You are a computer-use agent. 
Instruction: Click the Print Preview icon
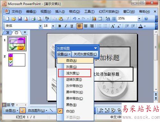pos(40,19)
